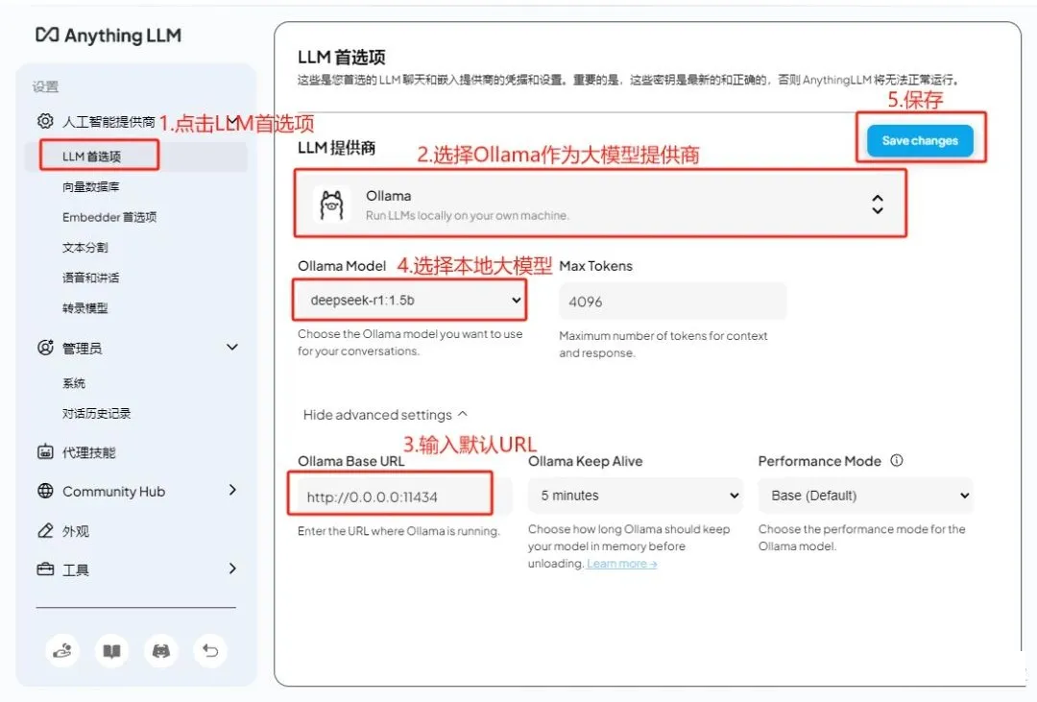
Task: Click the 'Choose the performance mode' help text
Action: click(x=861, y=537)
